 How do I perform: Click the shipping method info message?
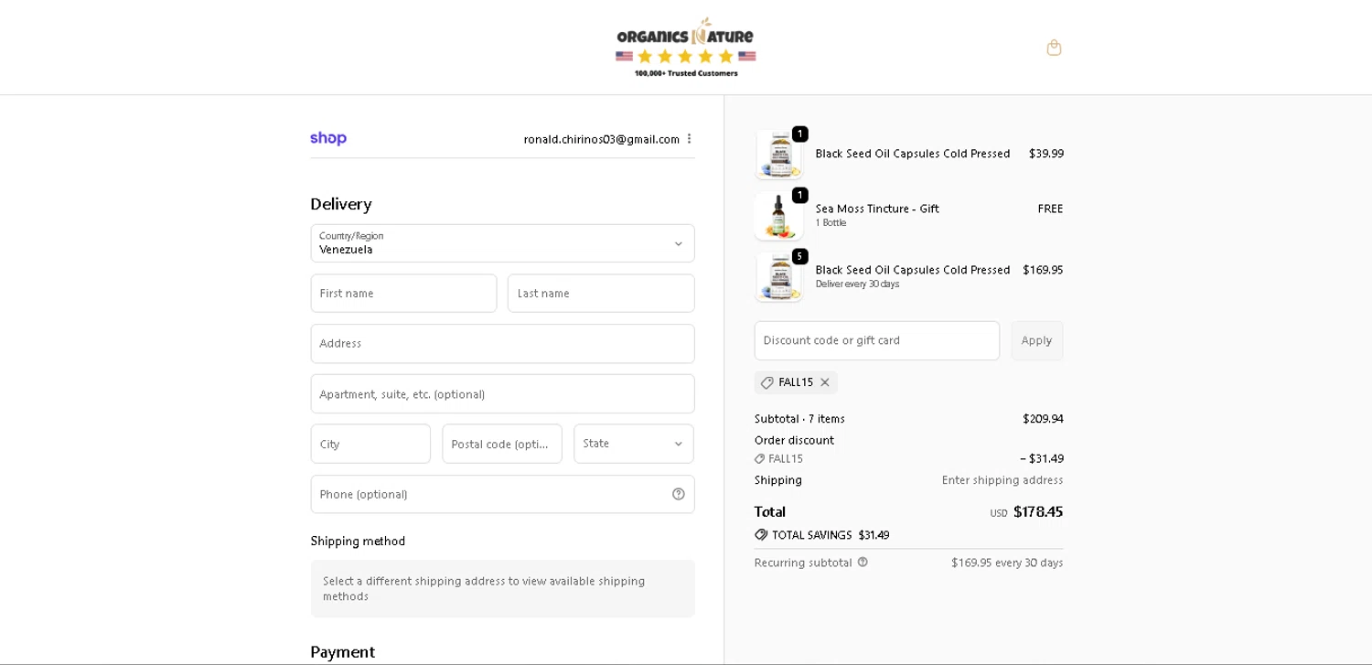pyautogui.click(x=502, y=588)
